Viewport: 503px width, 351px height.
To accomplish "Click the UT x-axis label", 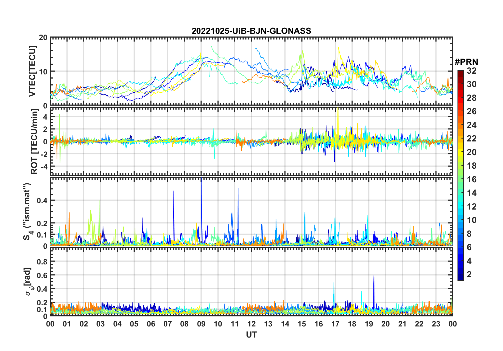I will click(251, 335).
